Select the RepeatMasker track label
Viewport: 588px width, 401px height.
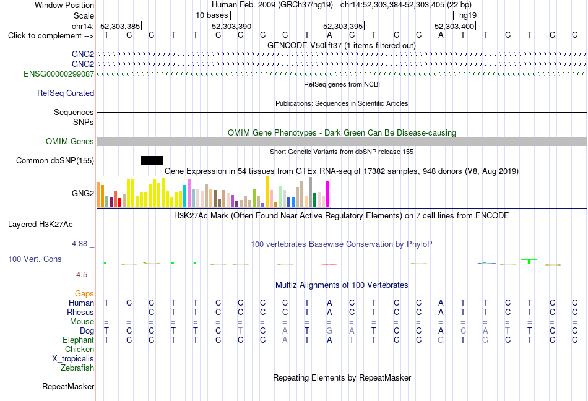(x=68, y=386)
